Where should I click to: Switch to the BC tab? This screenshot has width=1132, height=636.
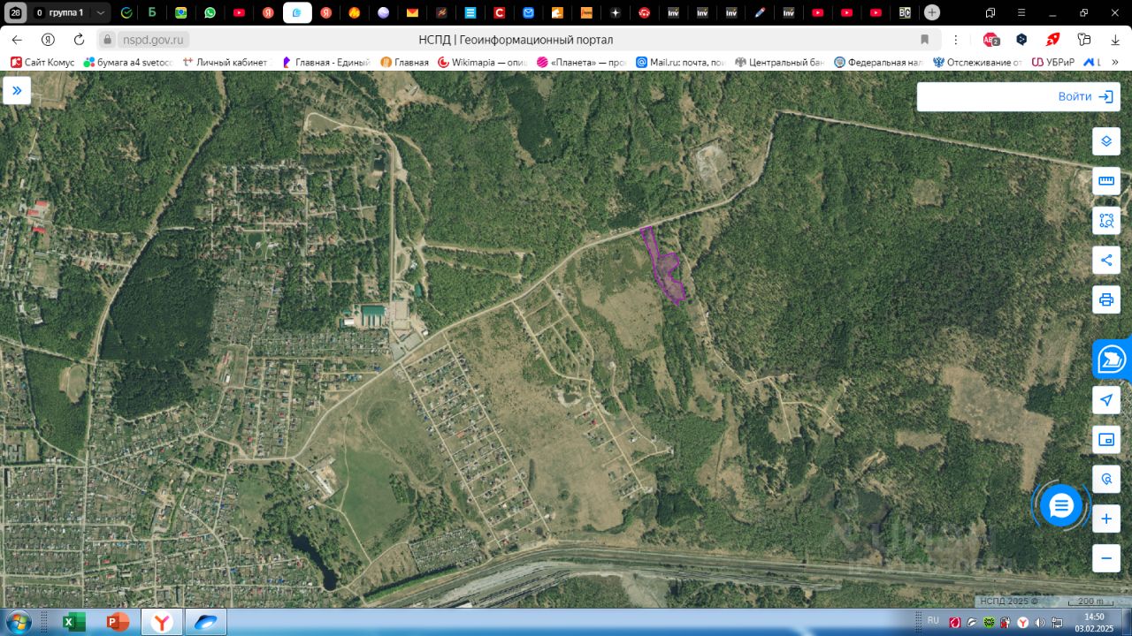904,13
